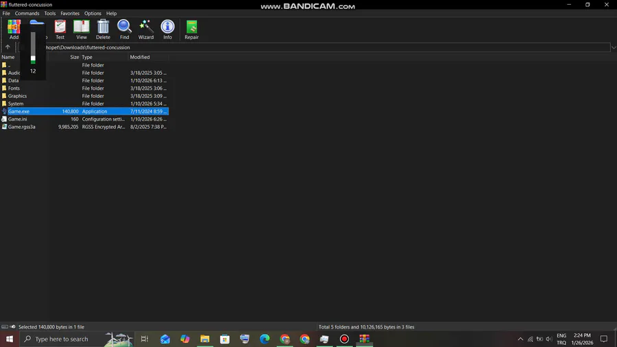Screen dimensions: 617x347
Task: Open the File menu
Action: [6, 14]
